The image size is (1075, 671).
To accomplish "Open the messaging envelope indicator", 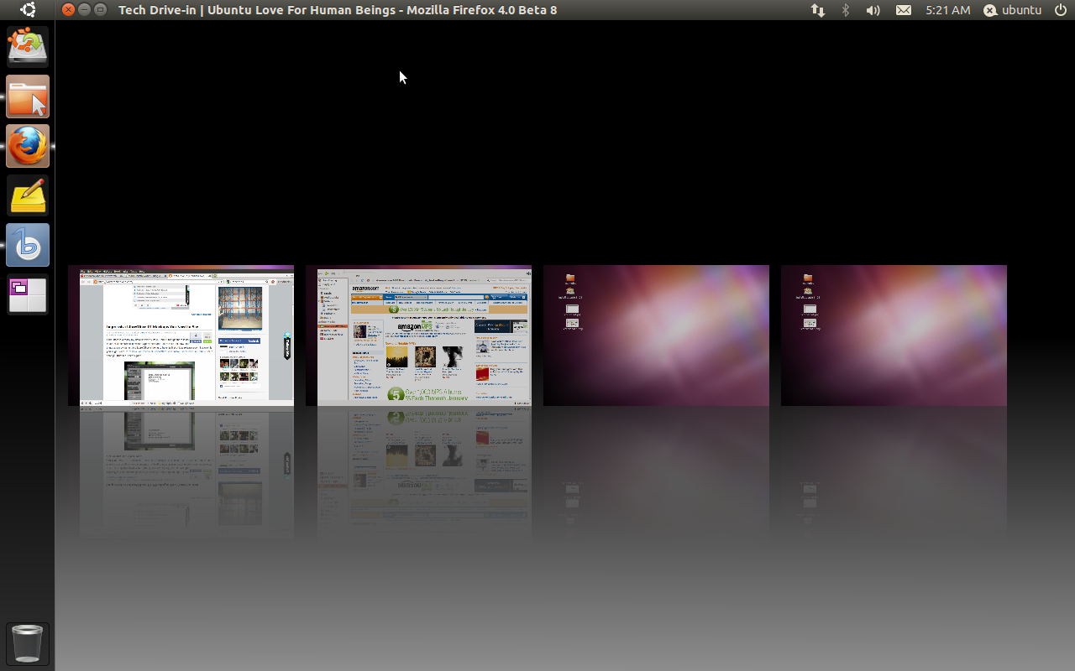I will pyautogui.click(x=904, y=10).
